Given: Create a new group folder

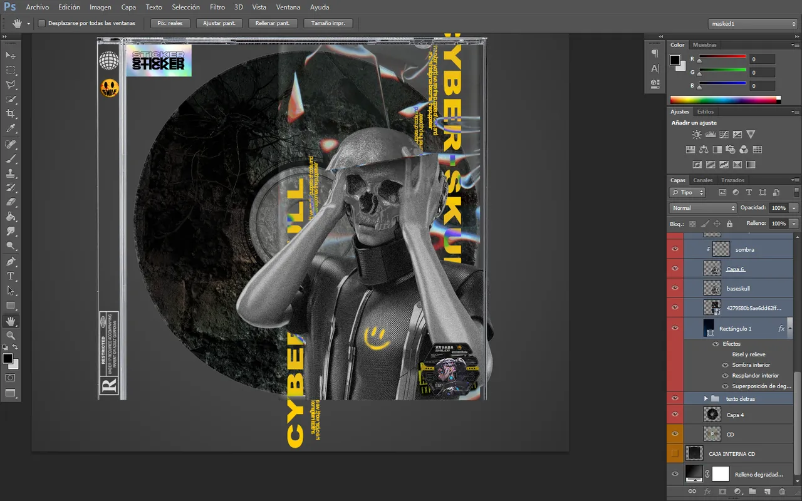Looking at the screenshot, I should point(753,492).
